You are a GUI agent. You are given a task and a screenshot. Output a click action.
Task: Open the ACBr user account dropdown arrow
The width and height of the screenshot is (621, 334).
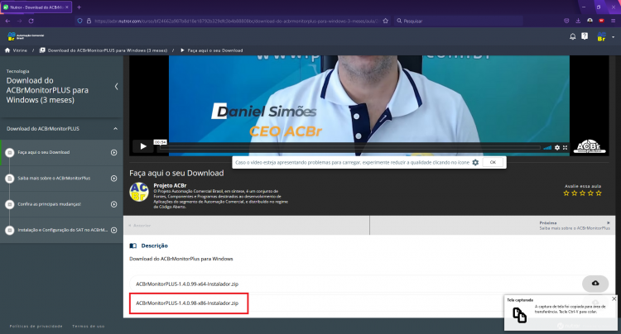pyautogui.click(x=613, y=37)
